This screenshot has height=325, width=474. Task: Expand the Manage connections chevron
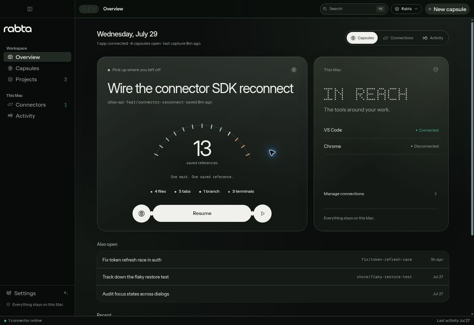click(x=436, y=194)
